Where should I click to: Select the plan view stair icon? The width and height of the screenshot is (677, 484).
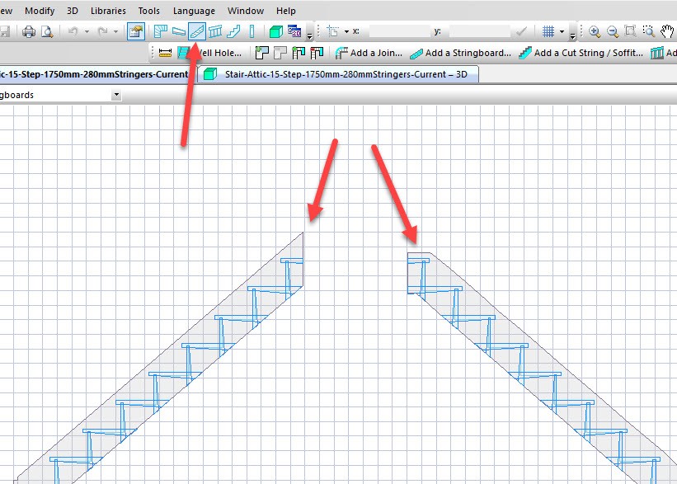[x=161, y=31]
